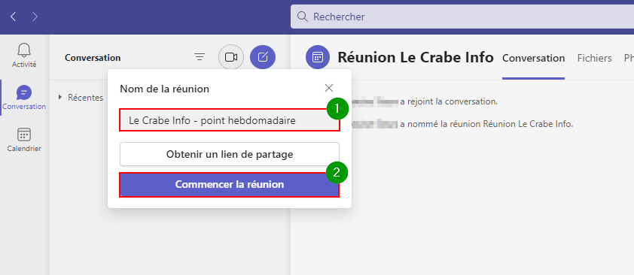Click the search magnifier icon
This screenshot has height=275, width=634.
click(x=303, y=17)
